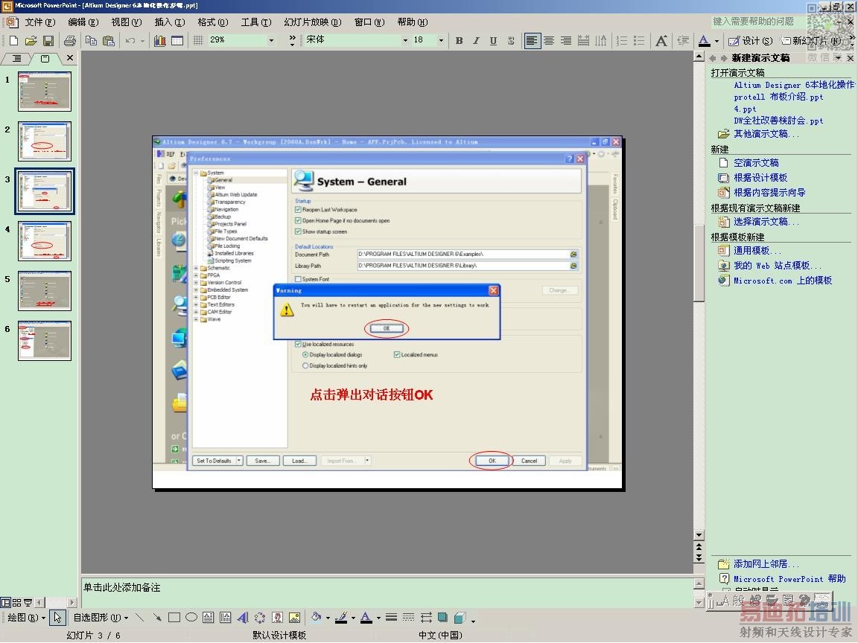Select the Arrow drawing tool
Screen dimensions: 858x643
click(x=157, y=617)
